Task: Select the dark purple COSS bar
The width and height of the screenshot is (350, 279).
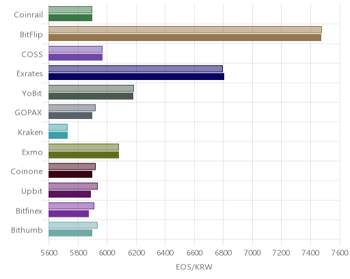Action: [x=75, y=57]
